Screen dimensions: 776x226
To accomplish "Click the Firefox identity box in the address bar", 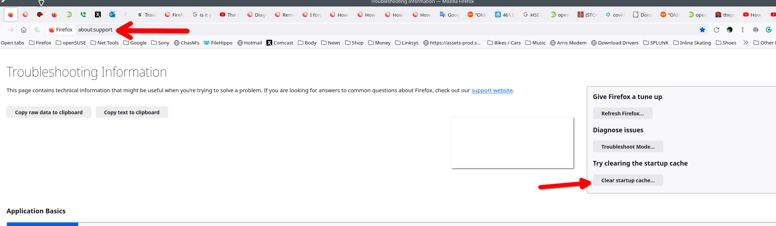I will click(61, 30).
